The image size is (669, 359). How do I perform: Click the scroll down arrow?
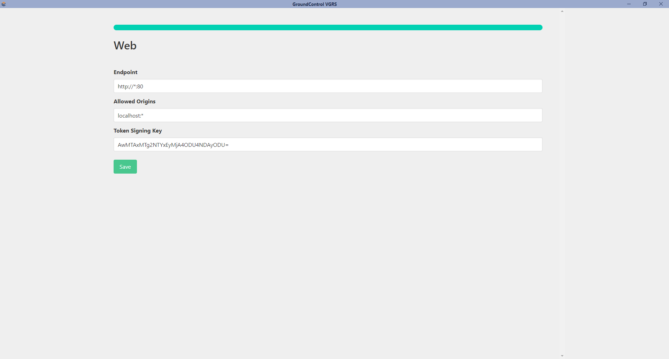tap(562, 356)
